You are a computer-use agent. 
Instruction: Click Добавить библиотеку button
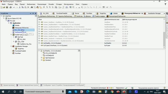click(x=47, y=16)
